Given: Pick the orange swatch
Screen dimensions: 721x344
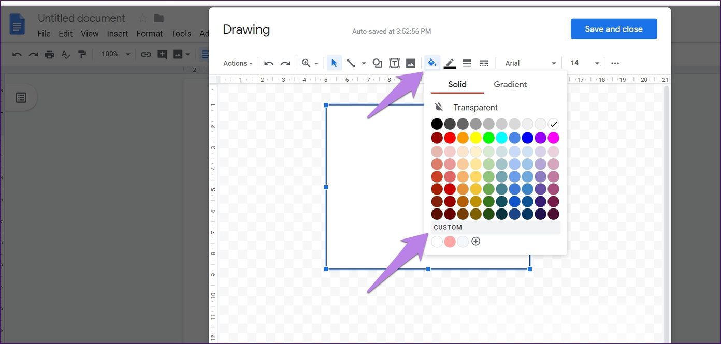Looking at the screenshot, I should (x=463, y=138).
